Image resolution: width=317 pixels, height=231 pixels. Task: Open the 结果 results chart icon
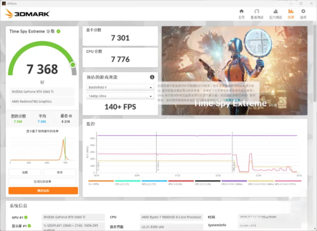tap(291, 11)
